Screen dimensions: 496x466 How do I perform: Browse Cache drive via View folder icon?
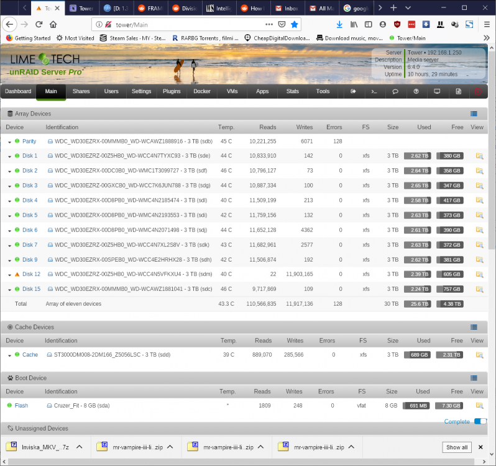click(480, 355)
